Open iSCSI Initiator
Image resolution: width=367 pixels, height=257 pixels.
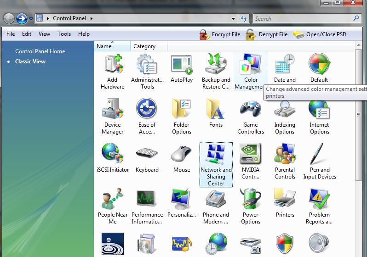(113, 158)
